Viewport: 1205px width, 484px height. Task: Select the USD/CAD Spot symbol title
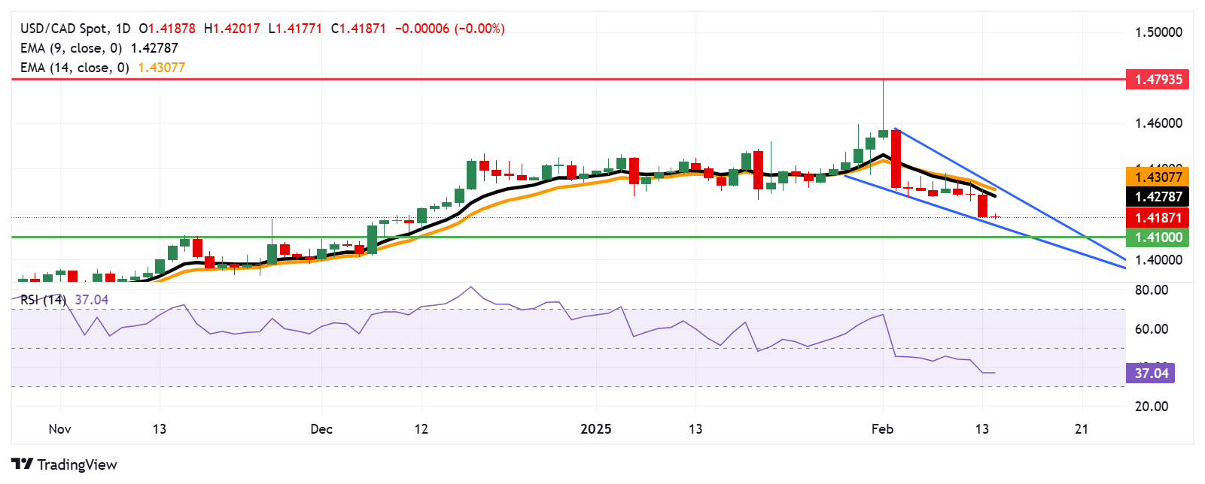click(64, 29)
